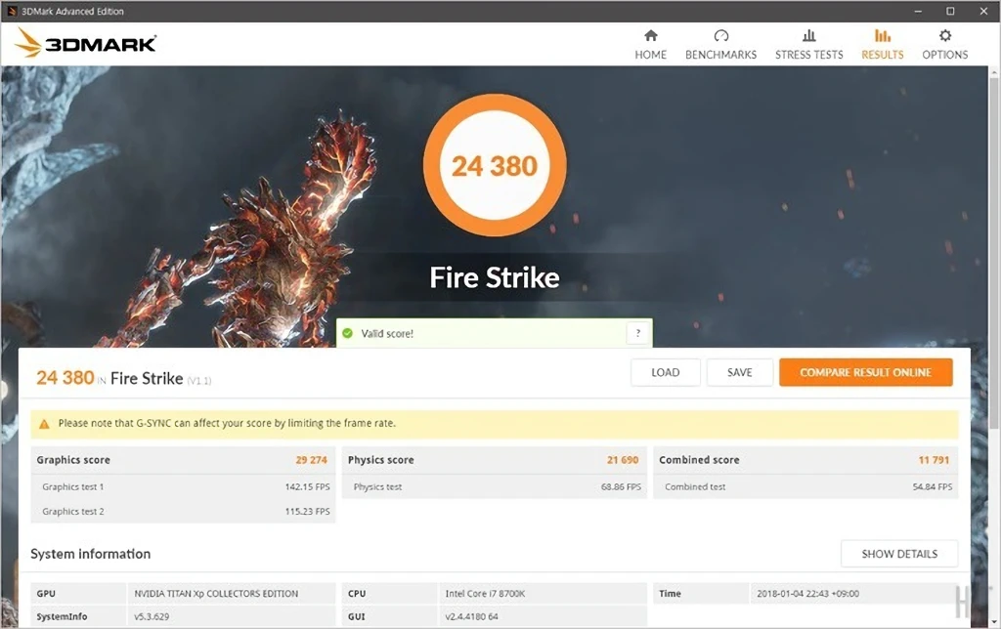Click the Results bar chart icon
Viewport: 1001px width, 629px height.
[x=883, y=35]
